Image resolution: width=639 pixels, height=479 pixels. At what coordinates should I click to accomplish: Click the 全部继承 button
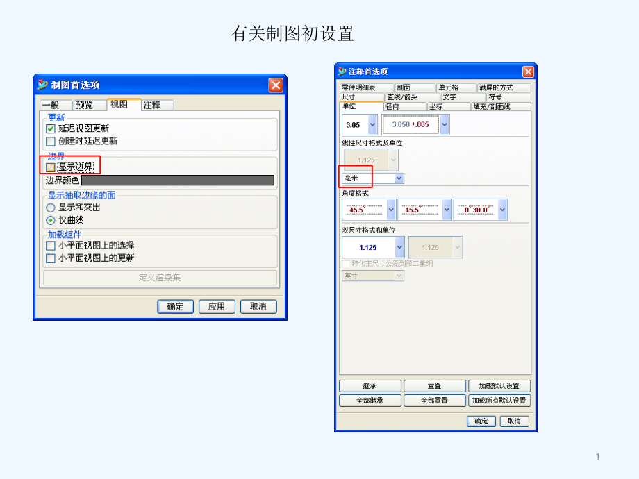tap(369, 401)
